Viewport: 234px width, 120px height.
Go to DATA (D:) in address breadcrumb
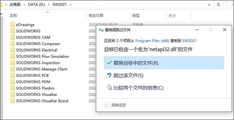pos(37,5)
